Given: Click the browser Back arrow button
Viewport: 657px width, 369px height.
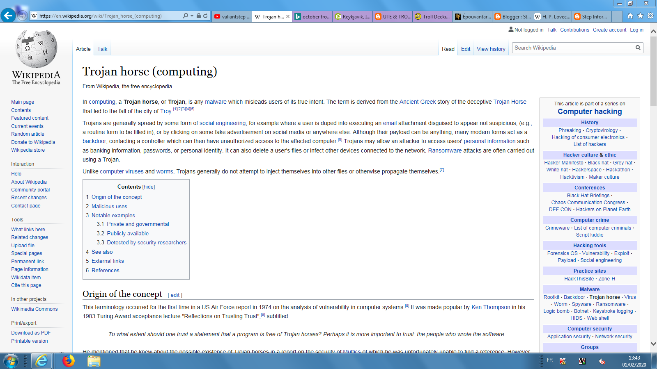Looking at the screenshot, I should [x=8, y=16].
